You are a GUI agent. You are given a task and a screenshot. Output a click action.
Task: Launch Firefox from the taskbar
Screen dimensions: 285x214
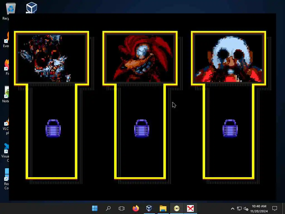click(x=136, y=208)
